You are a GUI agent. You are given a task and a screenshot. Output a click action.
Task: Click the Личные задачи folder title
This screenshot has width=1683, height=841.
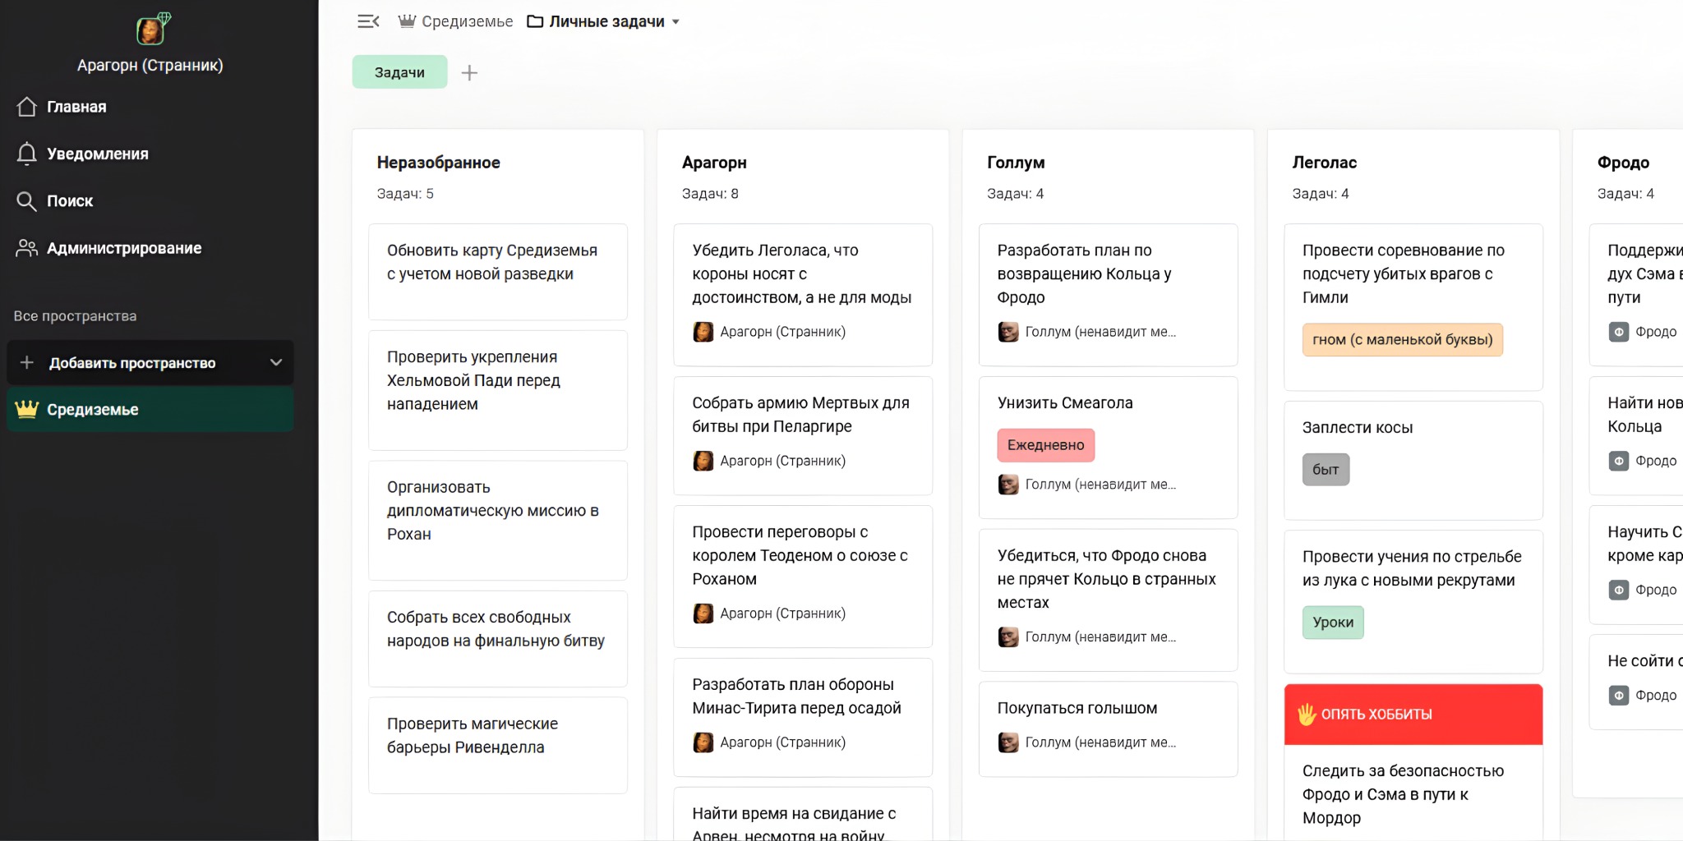(x=606, y=21)
